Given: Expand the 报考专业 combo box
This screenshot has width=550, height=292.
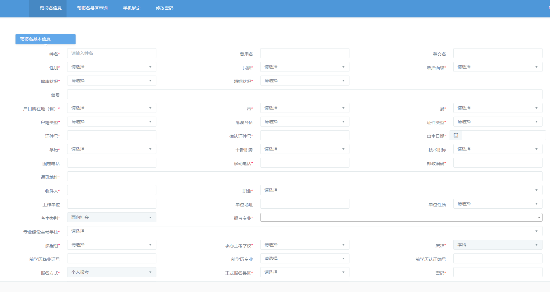Looking at the screenshot, I should point(401,217).
